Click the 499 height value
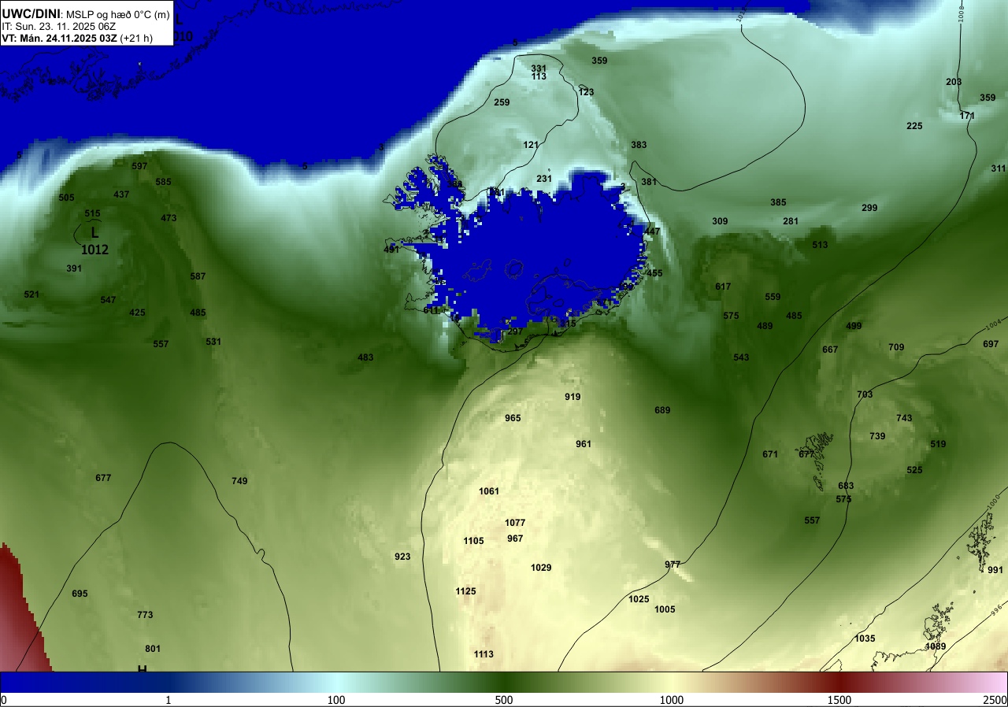This screenshot has height=707, width=1008. click(854, 326)
